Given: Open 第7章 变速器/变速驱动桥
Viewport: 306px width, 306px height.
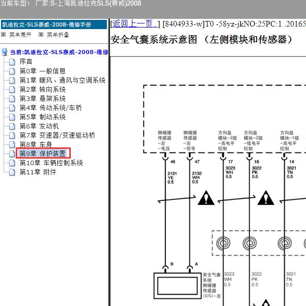Looking at the screenshot, I should tap(57, 135).
